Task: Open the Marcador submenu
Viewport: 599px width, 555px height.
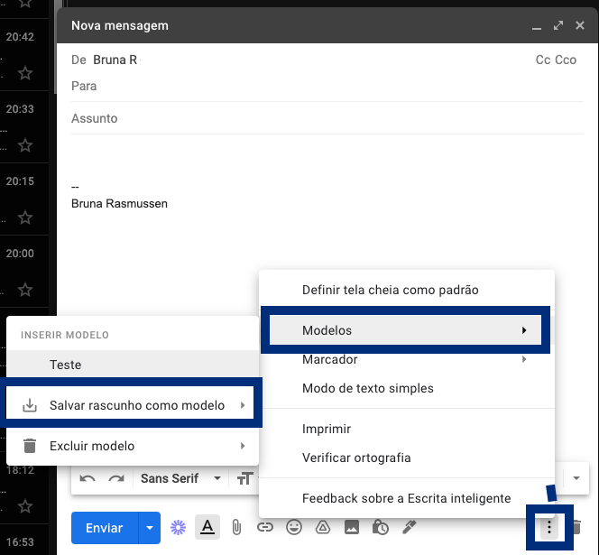Action: click(407, 359)
